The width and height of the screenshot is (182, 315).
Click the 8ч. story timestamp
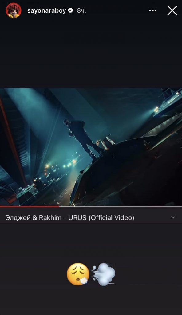81,11
